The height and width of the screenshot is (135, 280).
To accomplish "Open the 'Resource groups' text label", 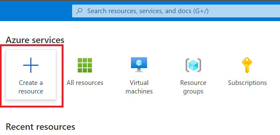I will pyautogui.click(x=193, y=87).
